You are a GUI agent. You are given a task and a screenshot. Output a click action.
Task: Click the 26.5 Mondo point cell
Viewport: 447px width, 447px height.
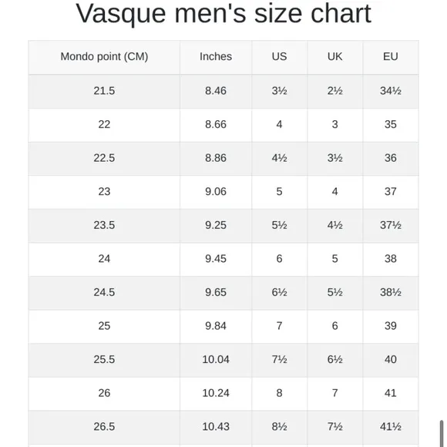104,427
